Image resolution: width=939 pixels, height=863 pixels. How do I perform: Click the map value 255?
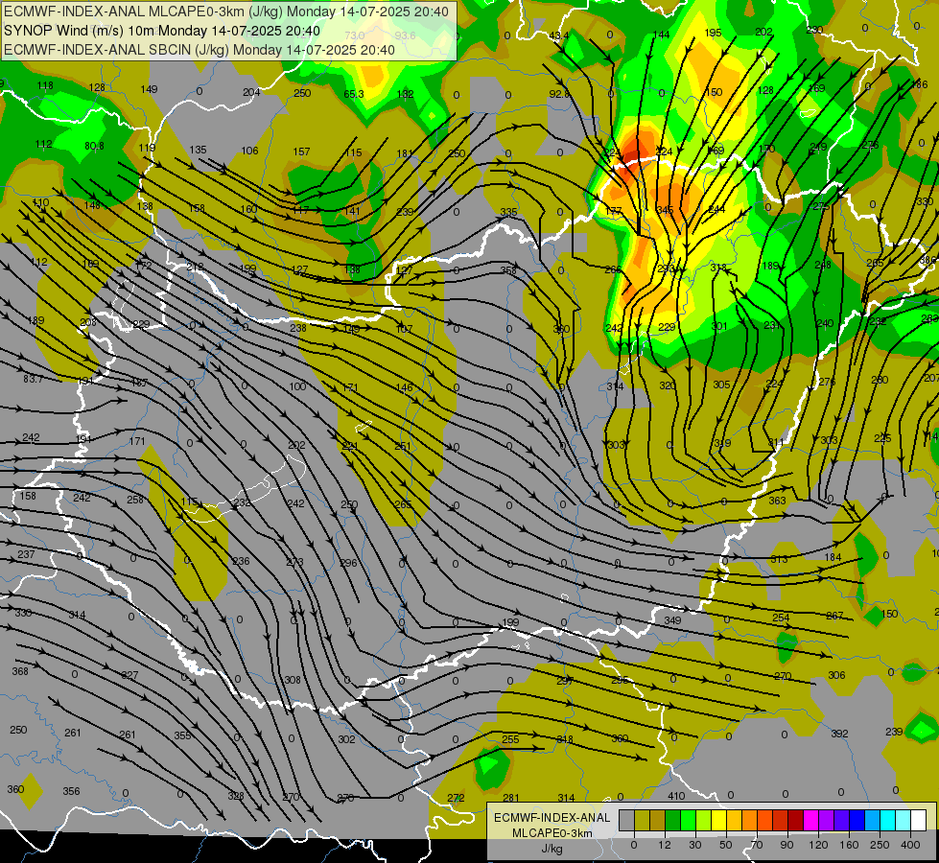click(x=510, y=739)
